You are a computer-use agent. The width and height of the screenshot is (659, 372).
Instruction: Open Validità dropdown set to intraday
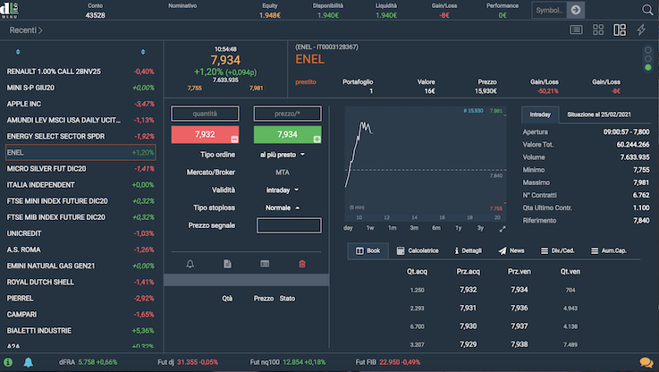282,190
